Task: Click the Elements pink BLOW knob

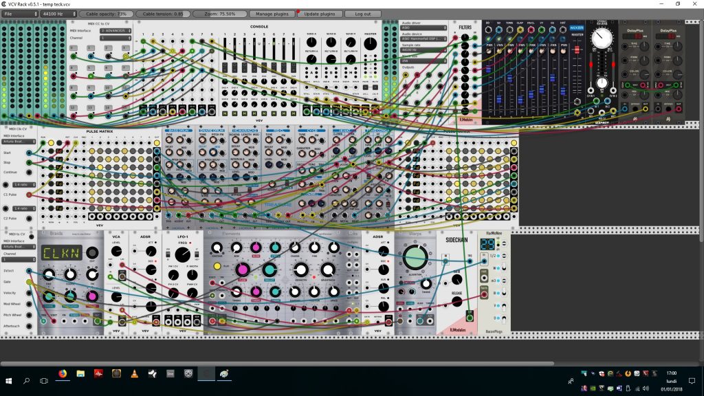Action: pos(256,247)
